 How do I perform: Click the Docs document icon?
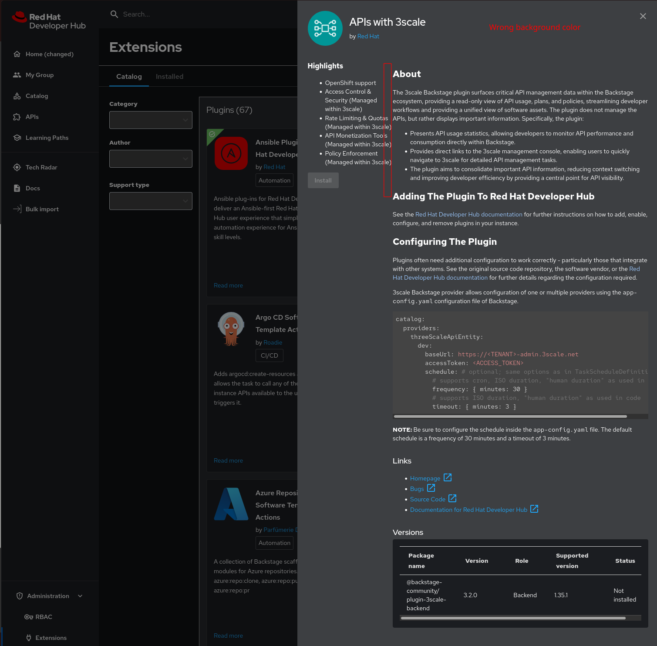click(17, 188)
